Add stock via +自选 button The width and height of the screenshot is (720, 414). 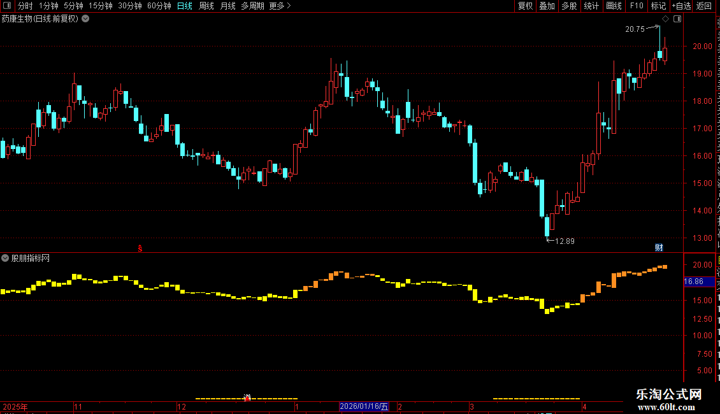(x=681, y=6)
